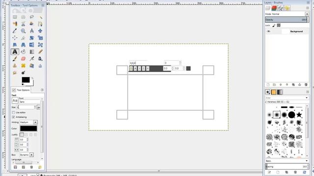Select the Fuzzy Select wand tool
This screenshot has height=176, width=314.
[40, 17]
